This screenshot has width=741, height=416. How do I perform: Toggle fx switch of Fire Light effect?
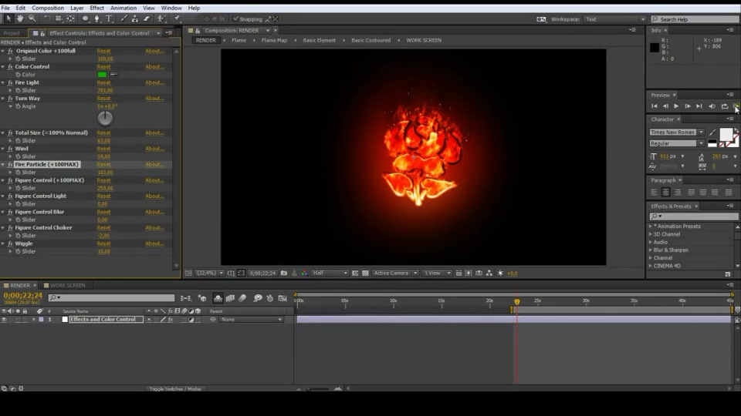coord(10,82)
